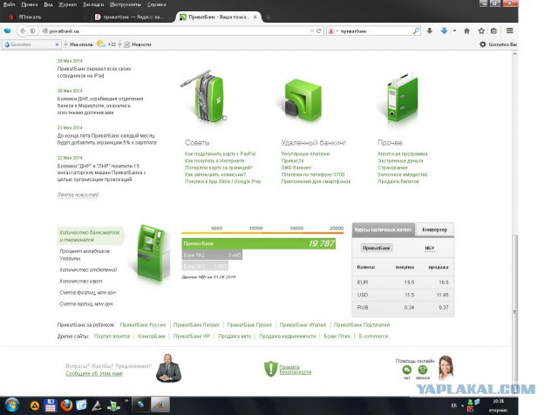
Task: Click the green folder Прочее icon
Action: tap(401, 99)
